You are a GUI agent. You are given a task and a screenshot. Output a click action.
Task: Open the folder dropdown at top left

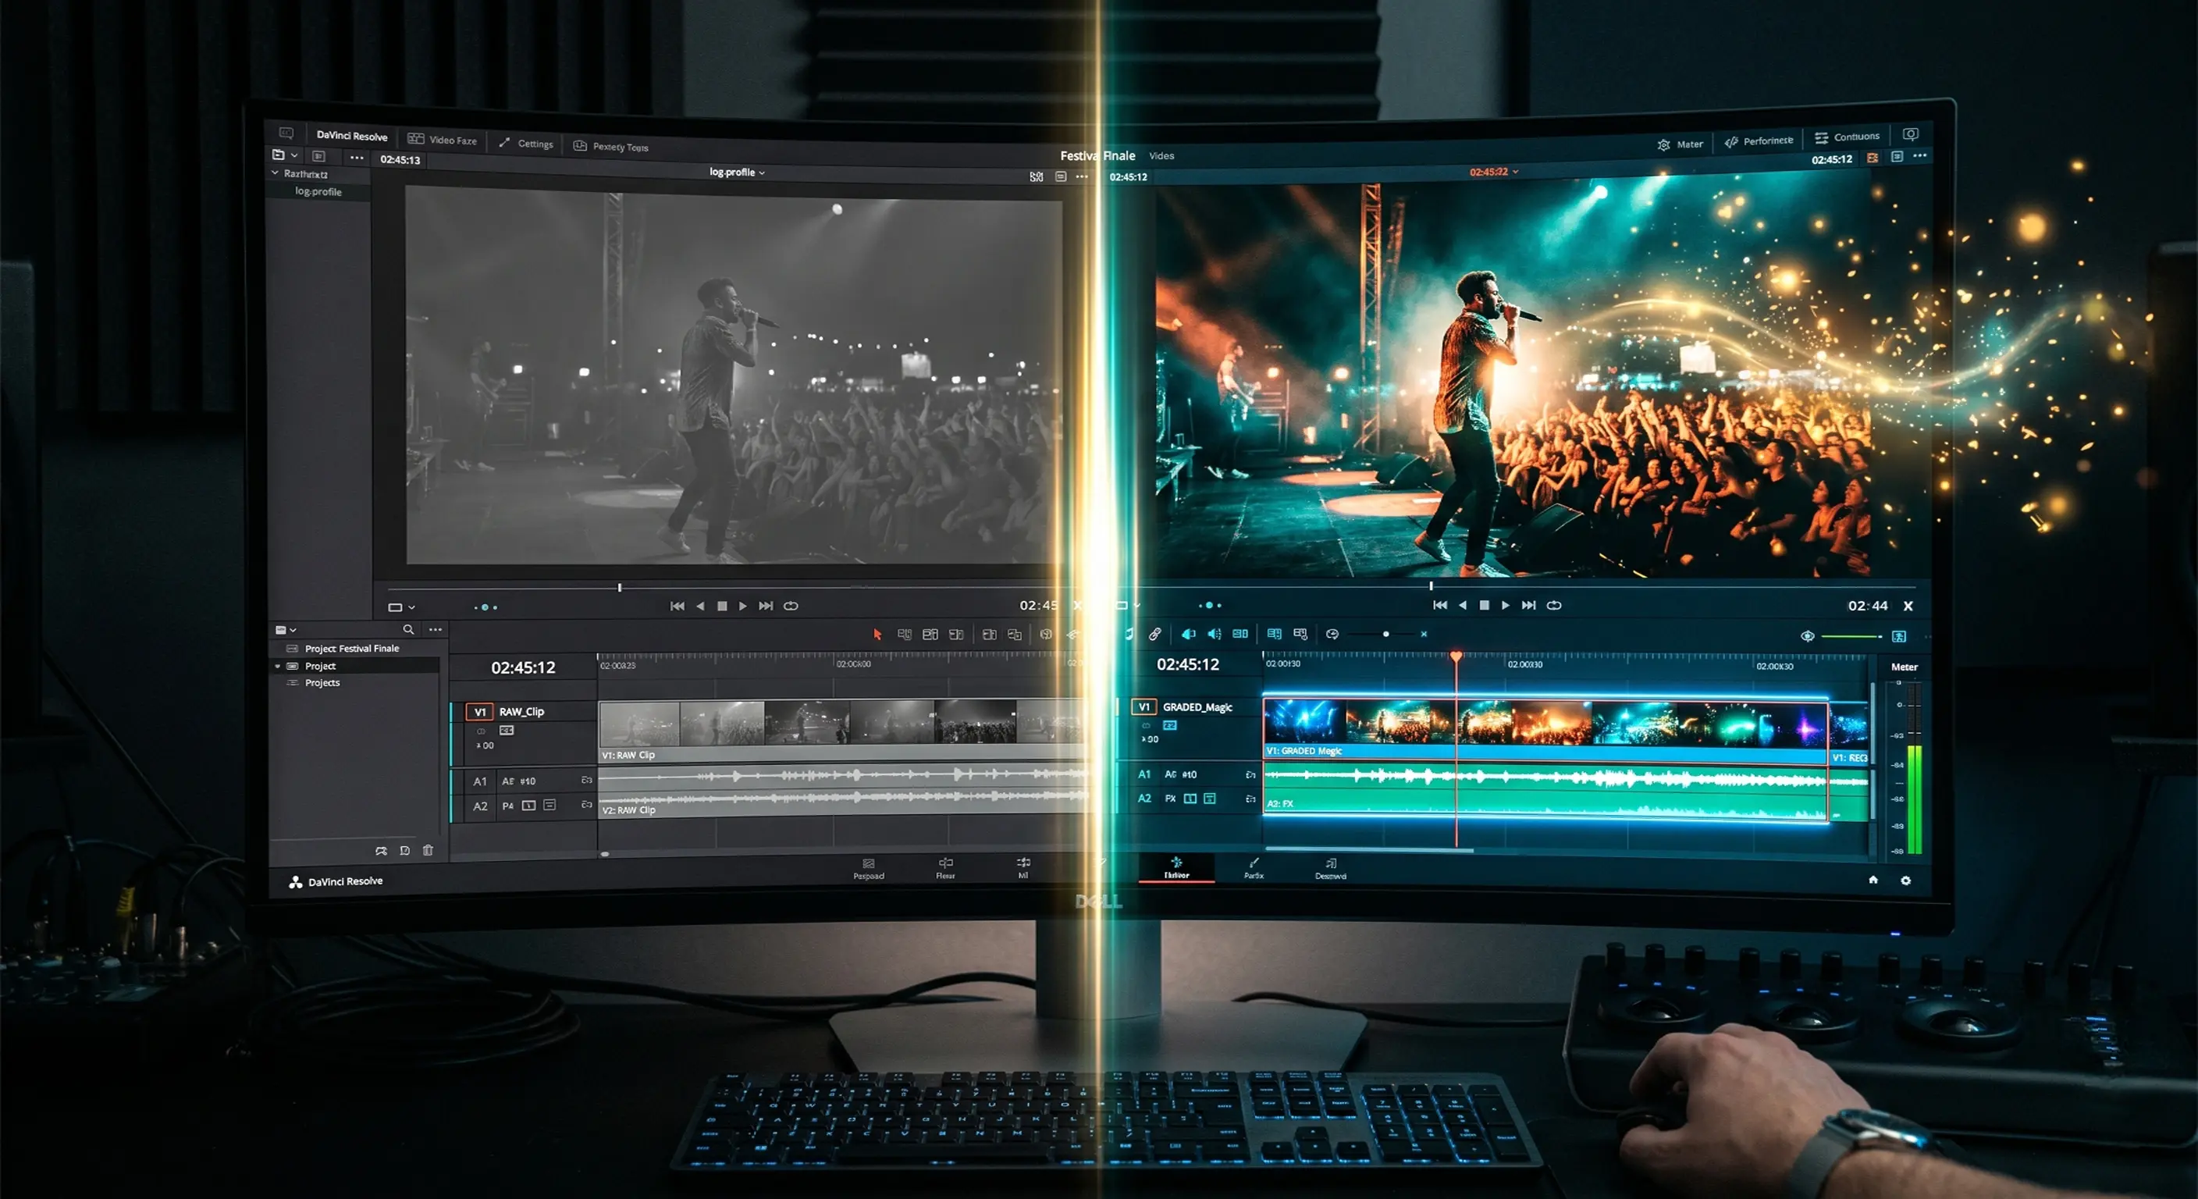tap(285, 155)
